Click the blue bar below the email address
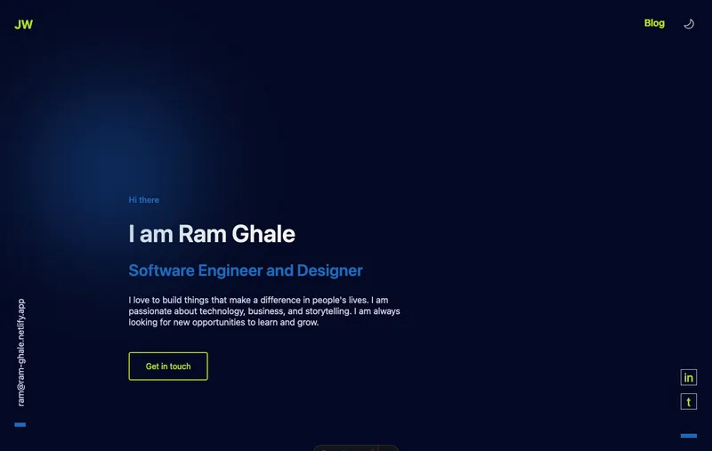This screenshot has width=712, height=451. click(x=20, y=425)
